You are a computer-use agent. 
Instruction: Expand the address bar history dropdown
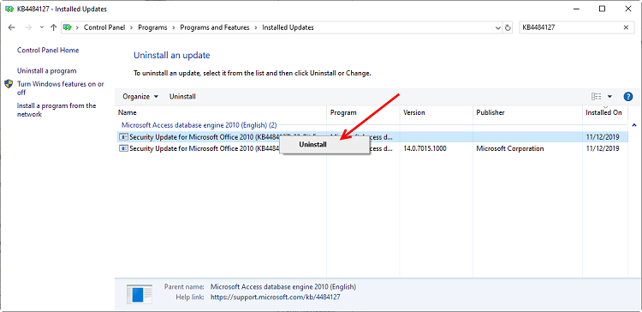coord(498,28)
